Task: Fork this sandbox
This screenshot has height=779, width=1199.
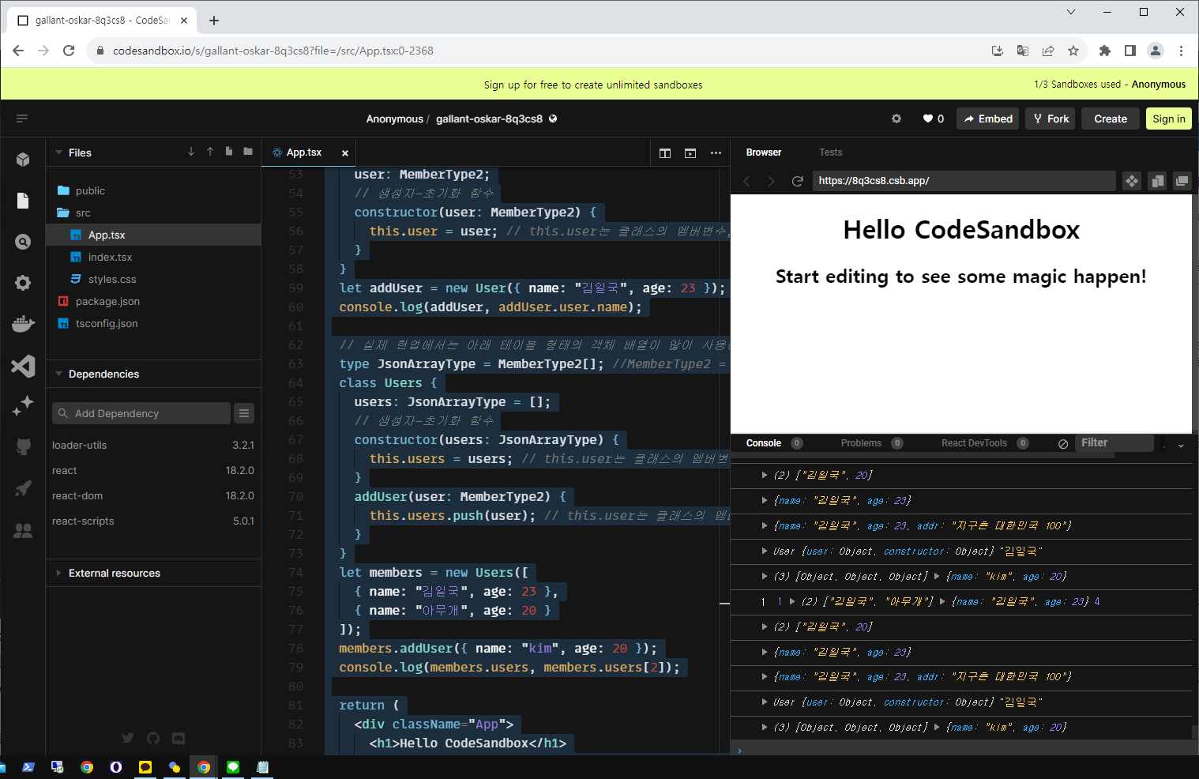Action: click(1051, 119)
